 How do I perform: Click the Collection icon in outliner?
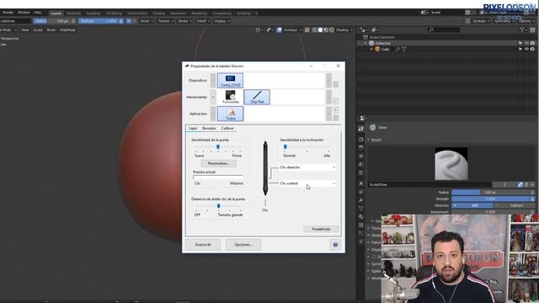pyautogui.click(x=371, y=43)
